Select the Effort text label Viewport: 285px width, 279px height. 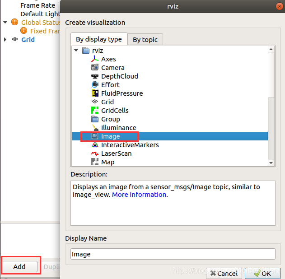(x=110, y=84)
